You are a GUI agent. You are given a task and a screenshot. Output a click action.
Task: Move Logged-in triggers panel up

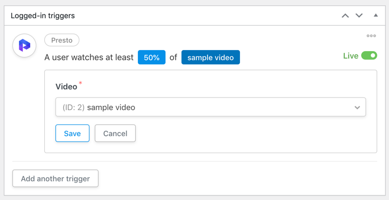click(x=345, y=15)
